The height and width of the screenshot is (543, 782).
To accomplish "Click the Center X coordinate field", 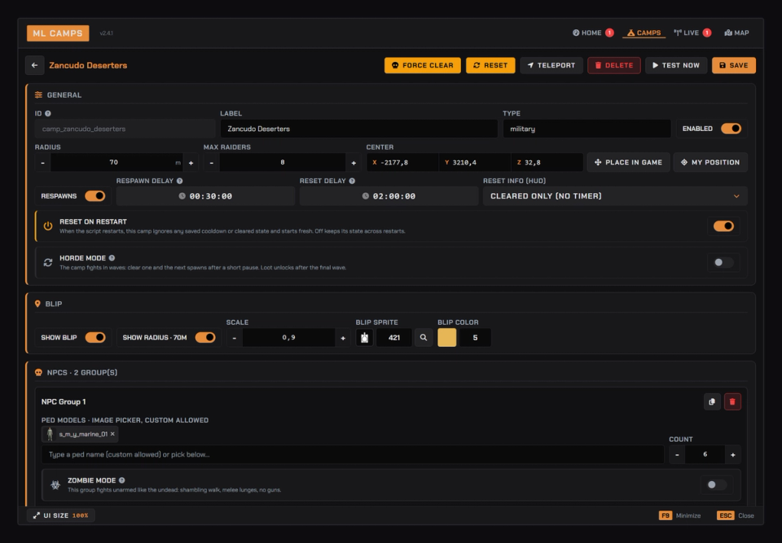I will pyautogui.click(x=402, y=163).
